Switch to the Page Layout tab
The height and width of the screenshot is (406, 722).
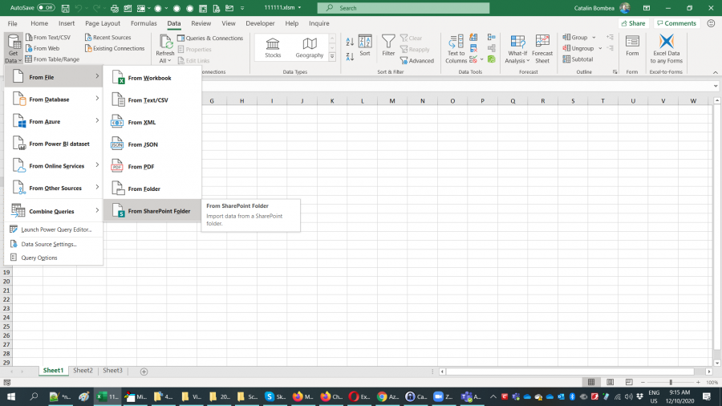pyautogui.click(x=102, y=23)
